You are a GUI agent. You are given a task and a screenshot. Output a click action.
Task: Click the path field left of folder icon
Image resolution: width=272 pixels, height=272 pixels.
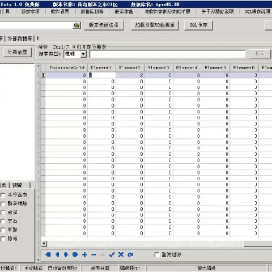pos(36,25)
